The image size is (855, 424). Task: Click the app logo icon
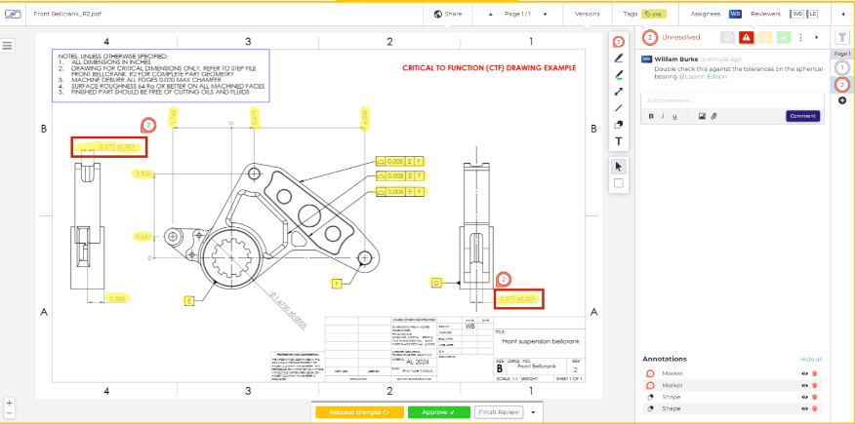point(13,15)
